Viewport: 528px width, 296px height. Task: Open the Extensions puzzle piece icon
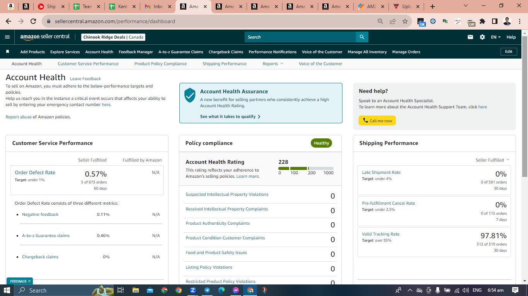[482, 21]
